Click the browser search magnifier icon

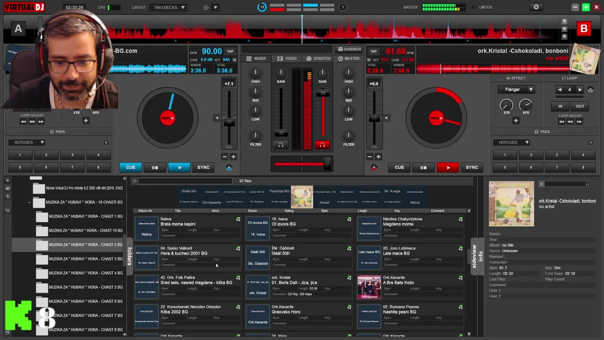point(134,181)
